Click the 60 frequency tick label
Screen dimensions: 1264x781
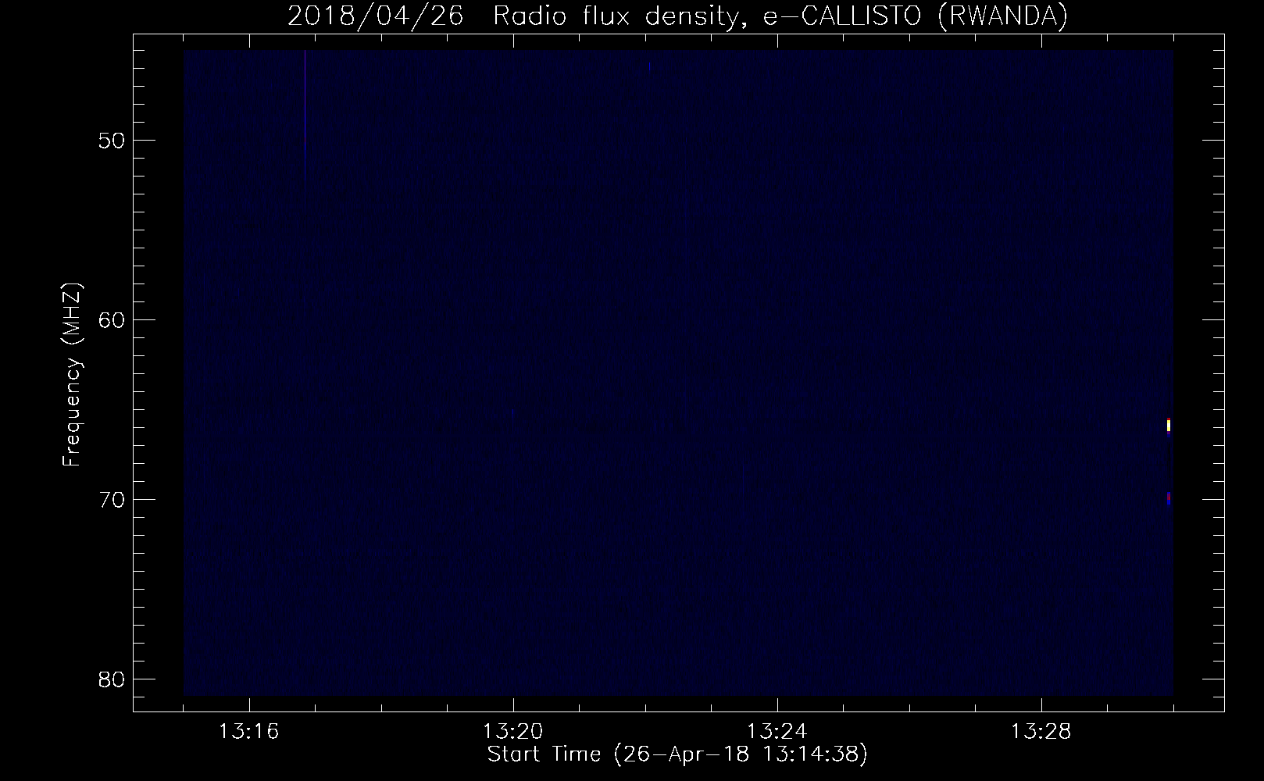[109, 319]
